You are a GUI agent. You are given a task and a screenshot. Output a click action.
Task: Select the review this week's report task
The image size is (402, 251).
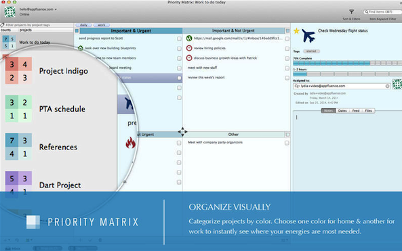tap(206, 78)
